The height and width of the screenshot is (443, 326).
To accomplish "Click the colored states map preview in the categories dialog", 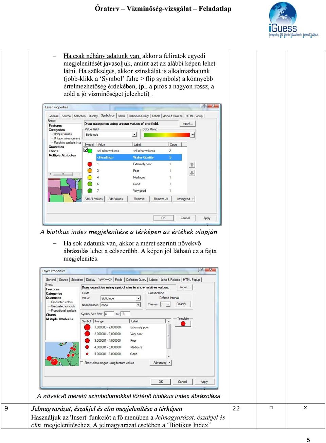I will click(65, 190).
